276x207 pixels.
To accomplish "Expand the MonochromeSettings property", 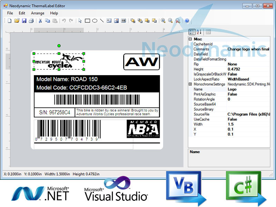I will tap(190, 84).
